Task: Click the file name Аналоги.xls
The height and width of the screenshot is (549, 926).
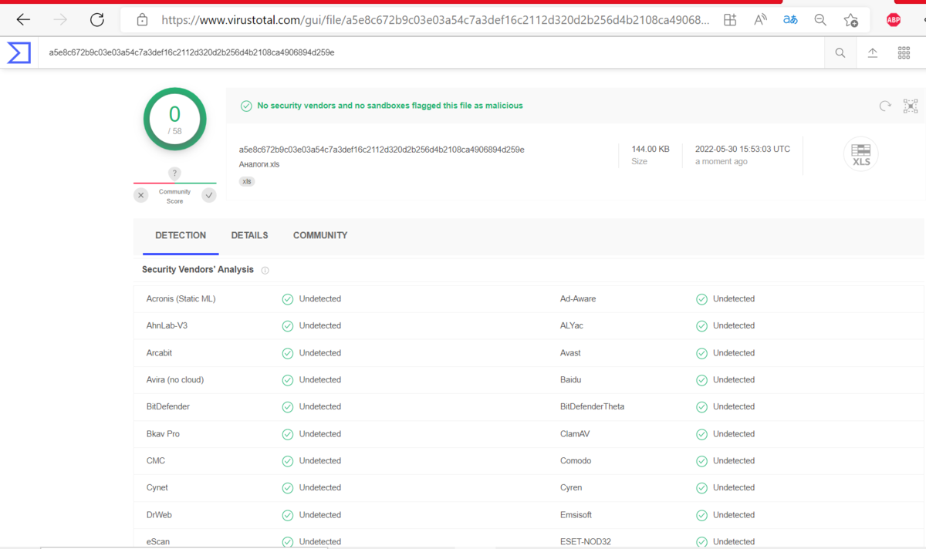Action: [x=259, y=164]
